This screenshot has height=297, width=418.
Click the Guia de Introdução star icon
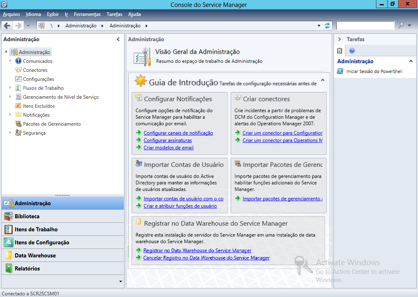coord(140,81)
